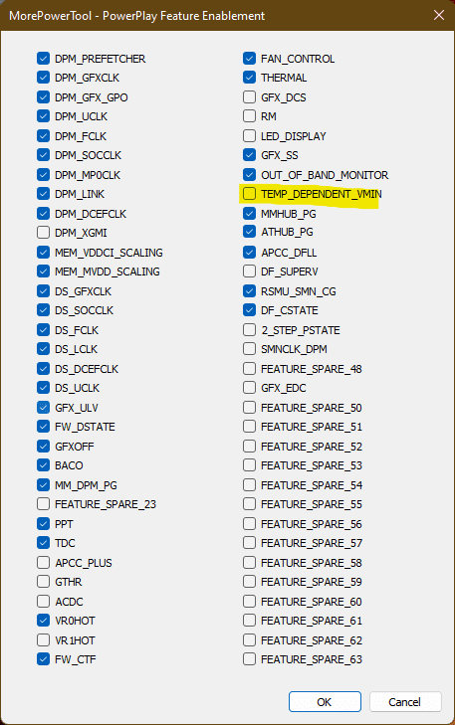
Task: Toggle BACO feature off
Action: [43, 465]
